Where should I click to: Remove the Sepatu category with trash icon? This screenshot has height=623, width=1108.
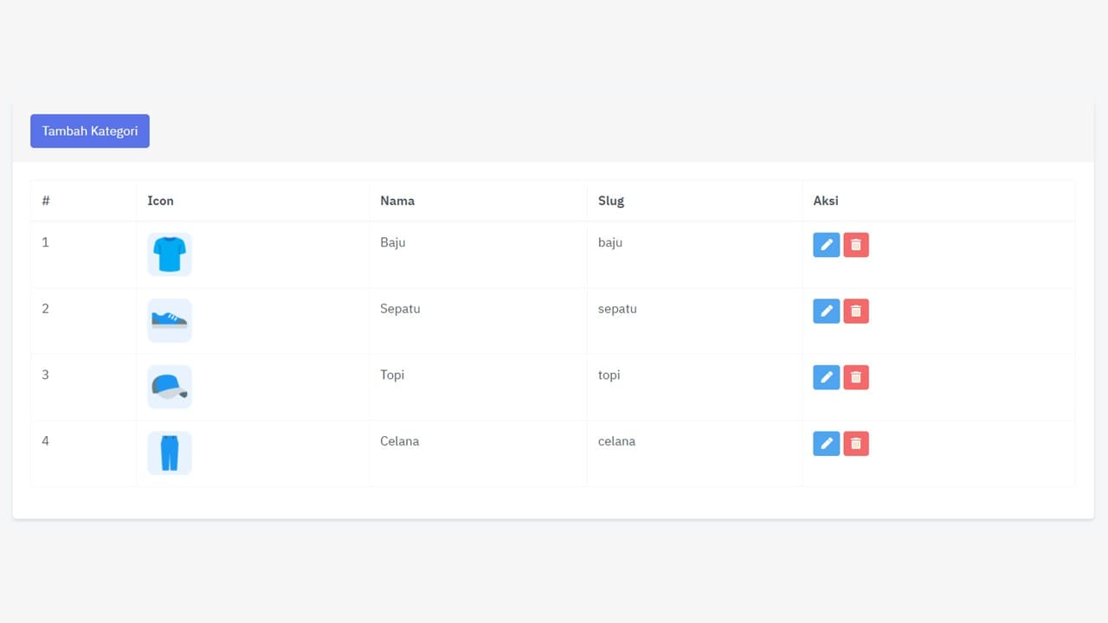(x=856, y=311)
